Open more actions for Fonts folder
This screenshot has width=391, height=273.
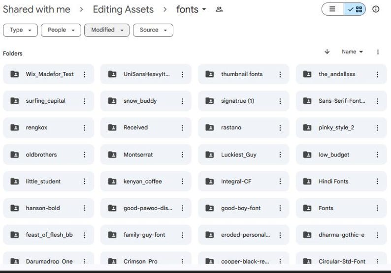coord(377,208)
